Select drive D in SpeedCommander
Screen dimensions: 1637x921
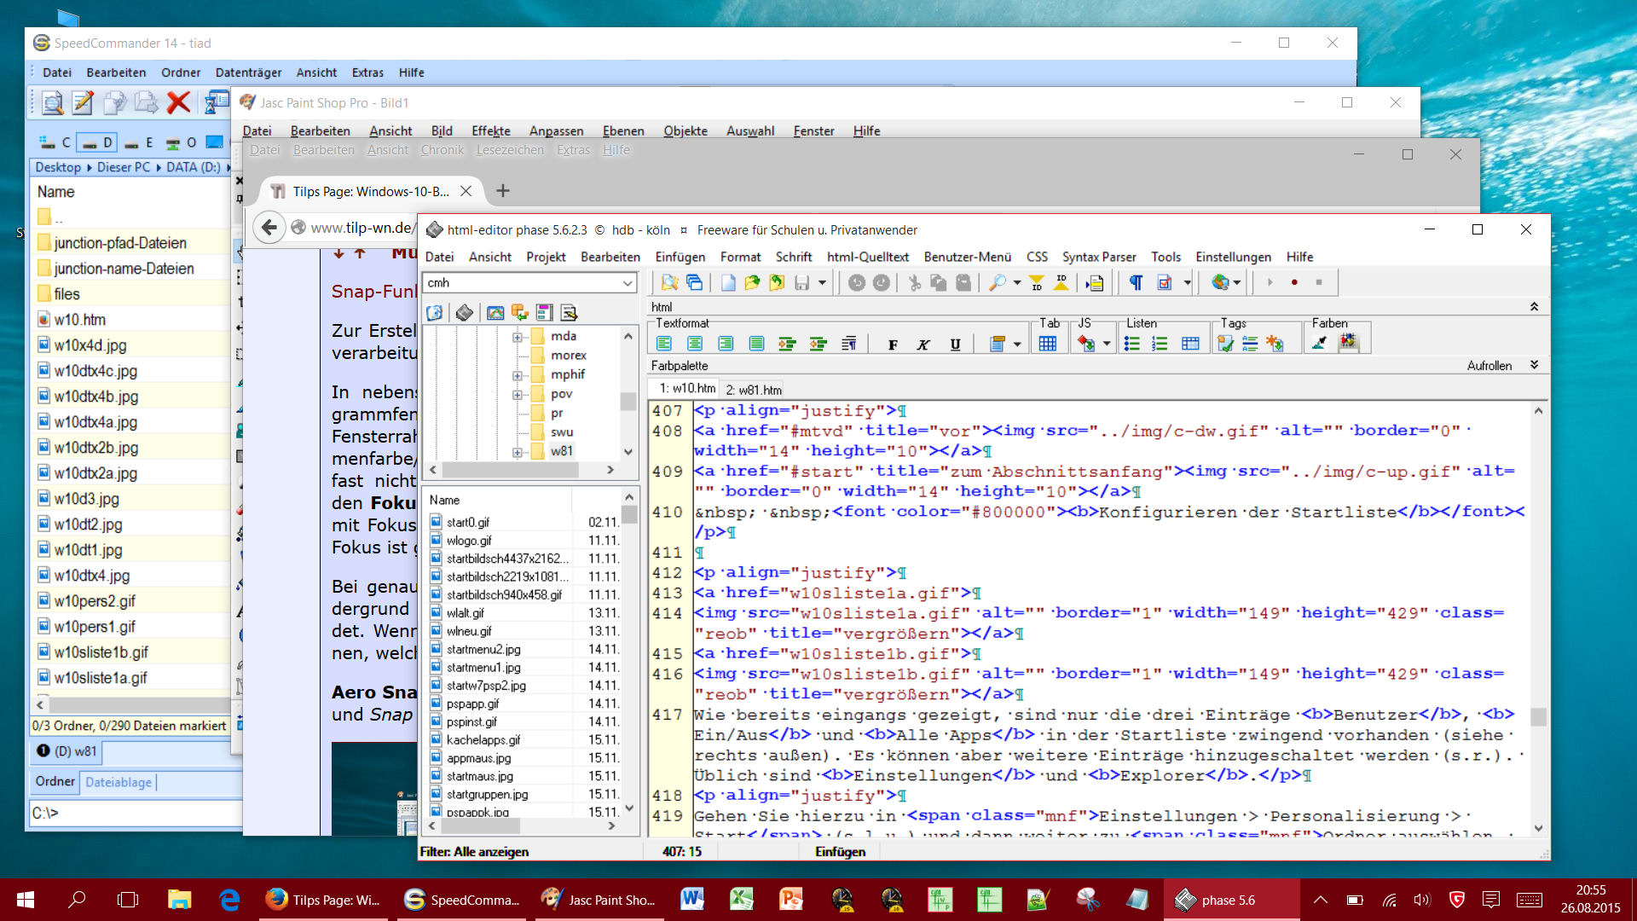[98, 142]
